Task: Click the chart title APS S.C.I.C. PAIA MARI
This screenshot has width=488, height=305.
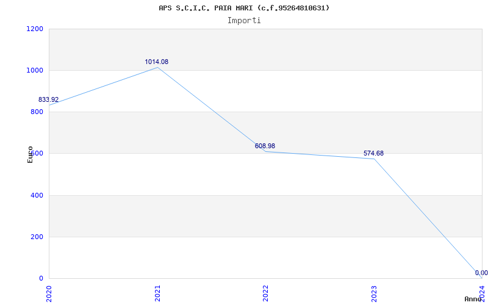Action: point(244,8)
